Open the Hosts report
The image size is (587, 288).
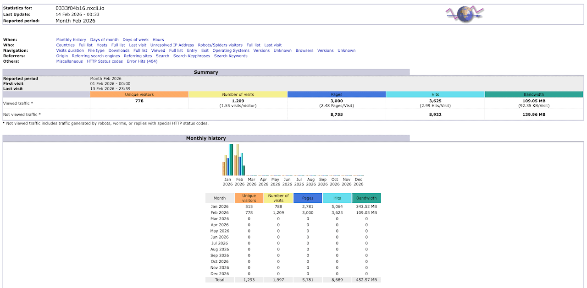101,45
